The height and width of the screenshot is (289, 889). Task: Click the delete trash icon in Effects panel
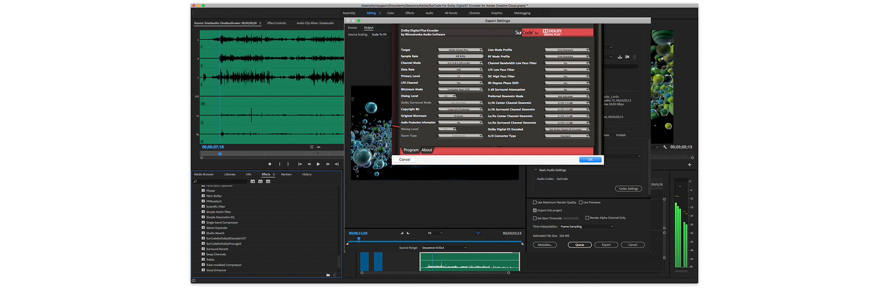coord(335,275)
